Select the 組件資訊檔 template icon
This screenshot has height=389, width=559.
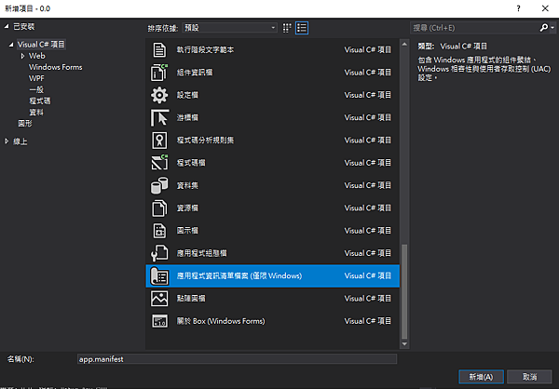coord(159,73)
